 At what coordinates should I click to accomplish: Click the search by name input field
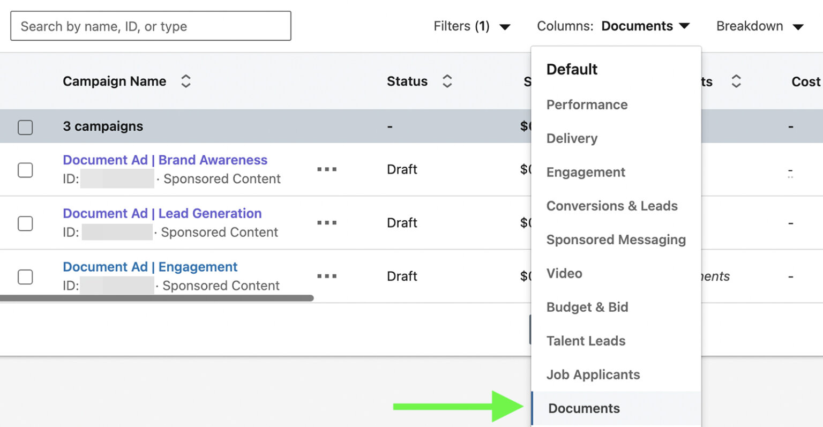click(x=150, y=26)
